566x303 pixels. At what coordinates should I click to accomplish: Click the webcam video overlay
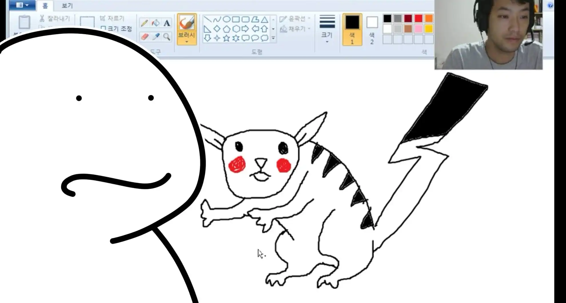click(489, 35)
